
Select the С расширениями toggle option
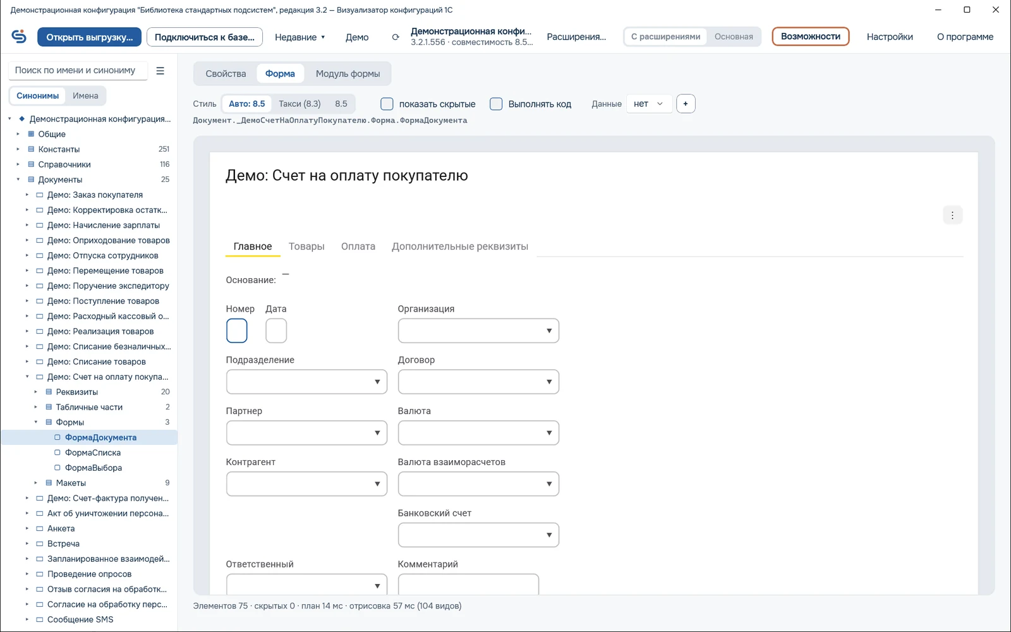[665, 37]
